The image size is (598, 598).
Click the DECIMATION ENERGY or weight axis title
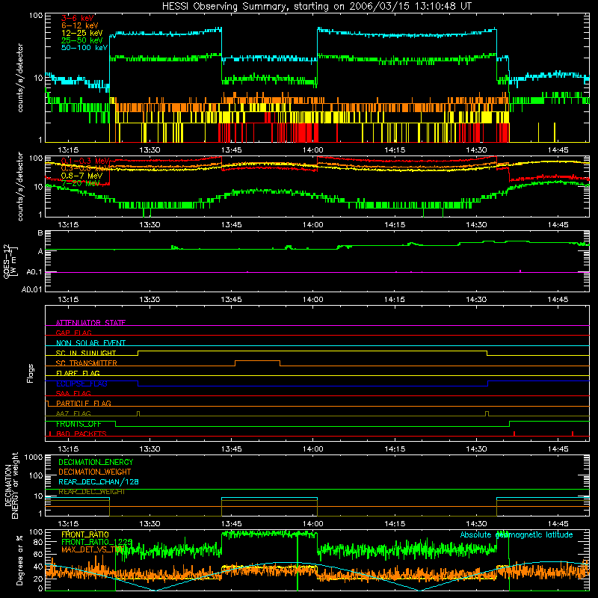click(x=11, y=485)
